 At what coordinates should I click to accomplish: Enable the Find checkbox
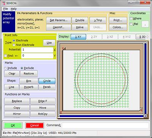(5, 56)
